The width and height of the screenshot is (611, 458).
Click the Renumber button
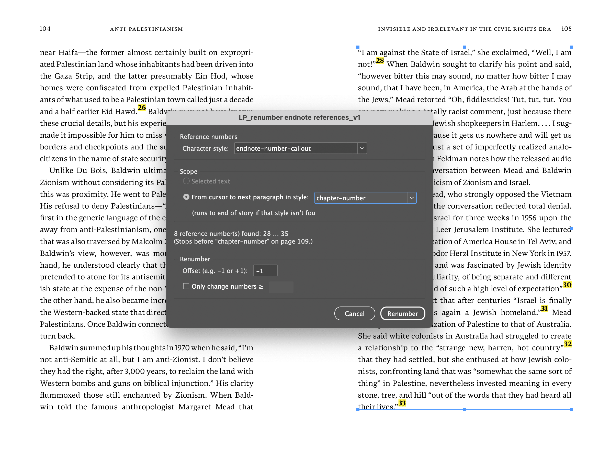[402, 313]
